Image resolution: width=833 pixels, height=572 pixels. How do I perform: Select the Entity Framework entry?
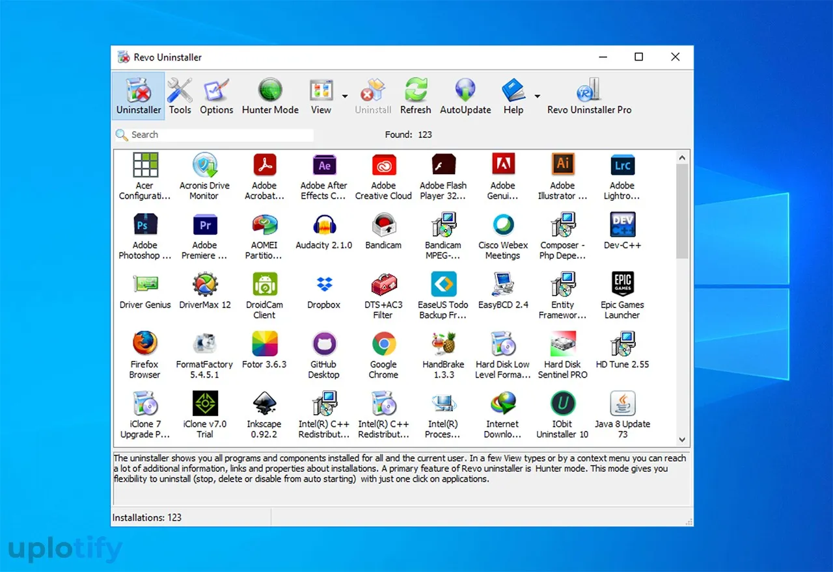[562, 296]
